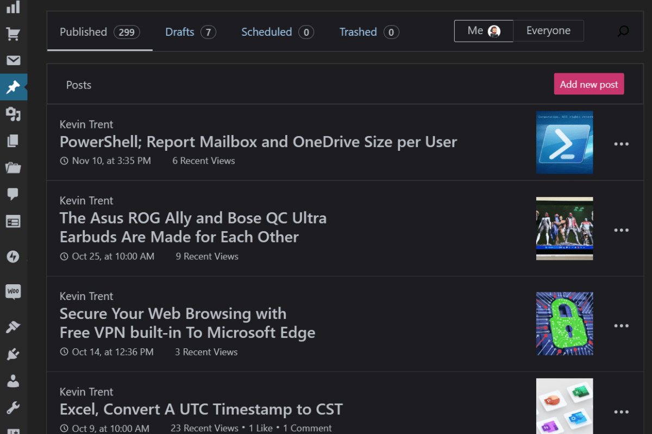Open ellipsis menu for PowerShell post
Image resolution: width=652 pixels, height=434 pixels.
coord(621,144)
